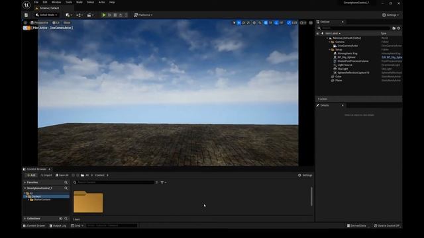Toggle rotation snapping in viewport
The height and width of the screenshot is (238, 424).
(276, 23)
